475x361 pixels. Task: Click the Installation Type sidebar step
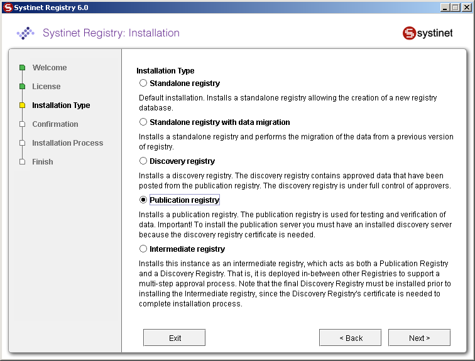click(61, 105)
